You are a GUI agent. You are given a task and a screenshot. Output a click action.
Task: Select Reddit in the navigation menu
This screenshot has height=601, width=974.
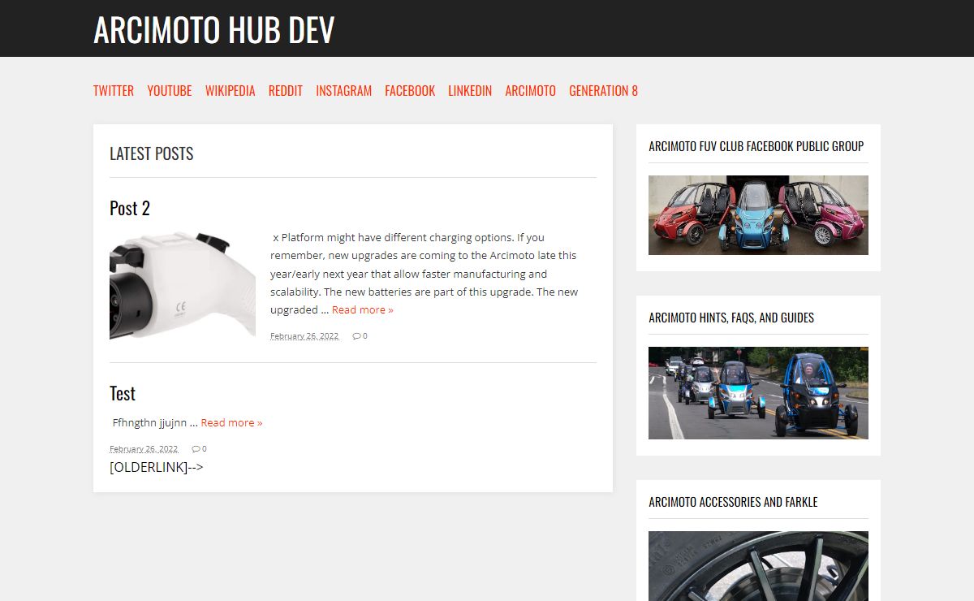point(285,91)
